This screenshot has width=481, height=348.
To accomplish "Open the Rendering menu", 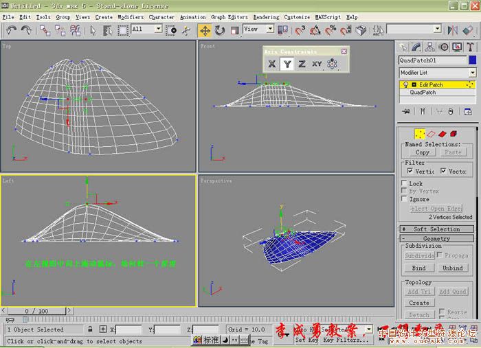I will pyautogui.click(x=266, y=17).
